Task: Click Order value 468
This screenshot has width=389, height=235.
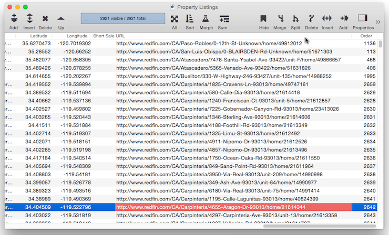Action: click(371, 60)
